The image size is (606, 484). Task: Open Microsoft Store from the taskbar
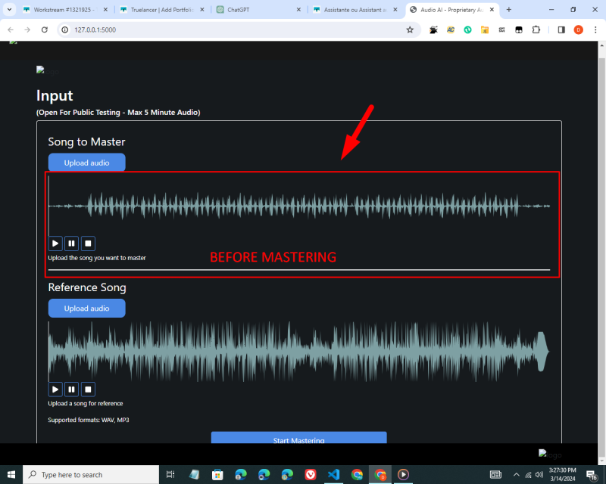click(x=217, y=474)
